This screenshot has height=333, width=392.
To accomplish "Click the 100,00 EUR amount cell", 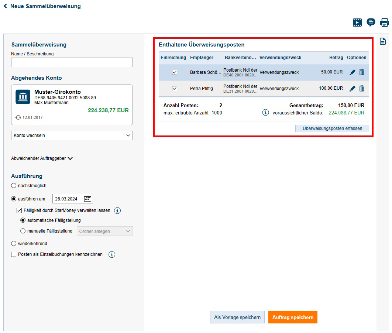I will pos(331,88).
